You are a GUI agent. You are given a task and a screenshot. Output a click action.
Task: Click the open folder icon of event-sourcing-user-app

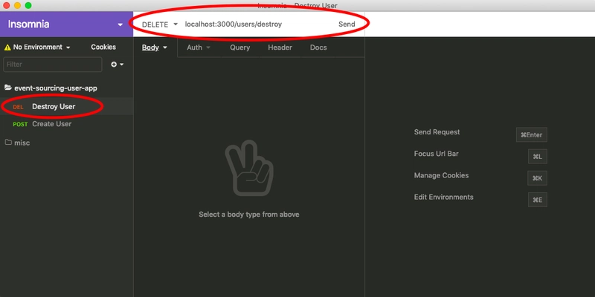click(8, 88)
